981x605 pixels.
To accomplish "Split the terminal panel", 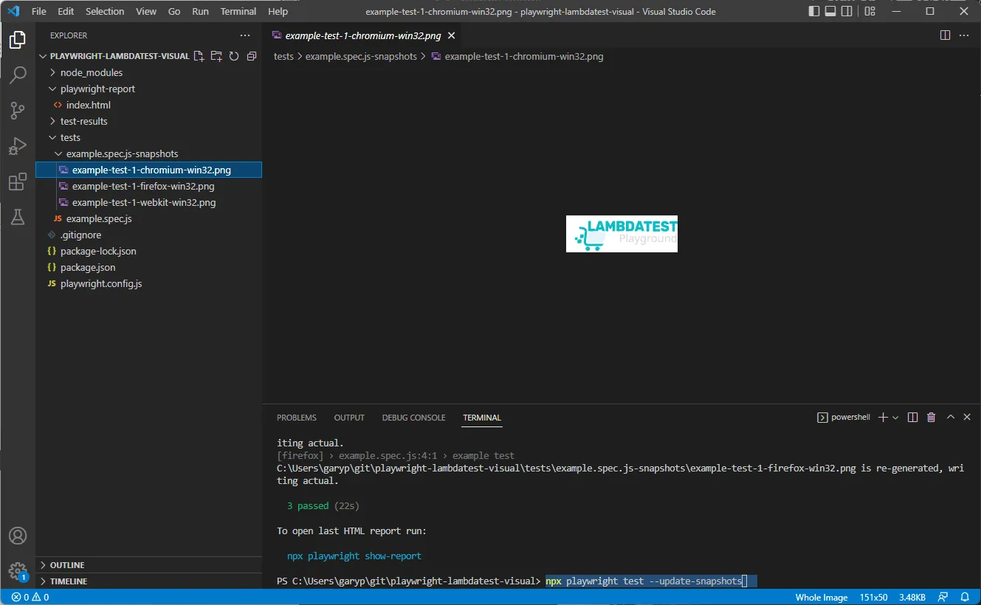I will pos(913,418).
